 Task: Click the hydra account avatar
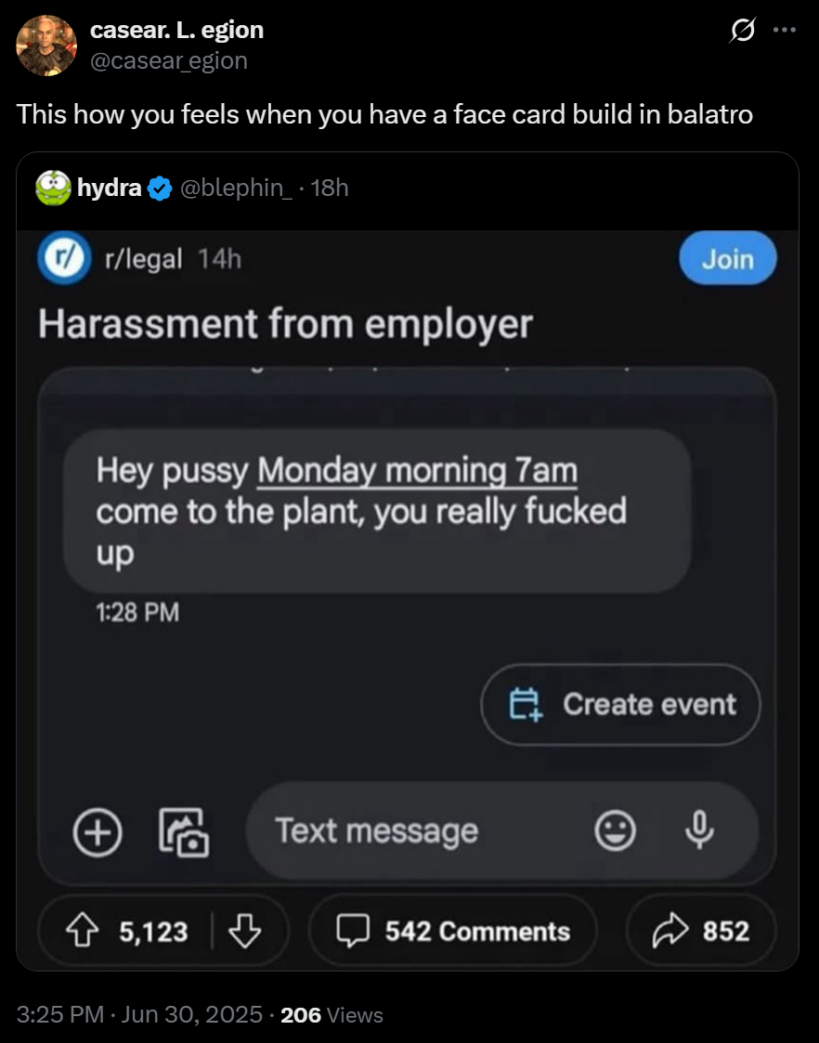point(54,188)
